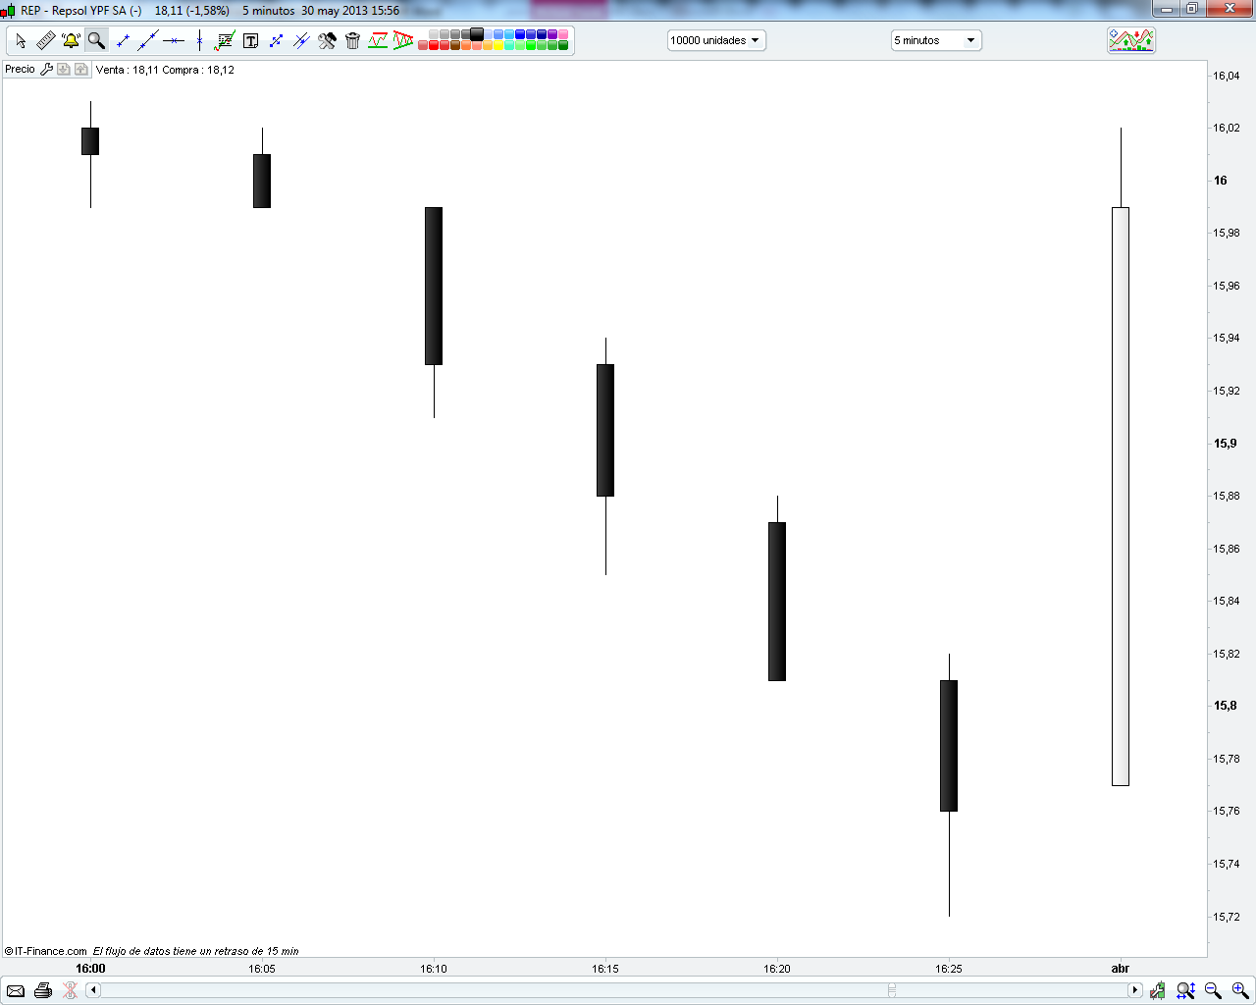The height and width of the screenshot is (1005, 1256).
Task: Choose the black color swatch
Action: (x=477, y=34)
